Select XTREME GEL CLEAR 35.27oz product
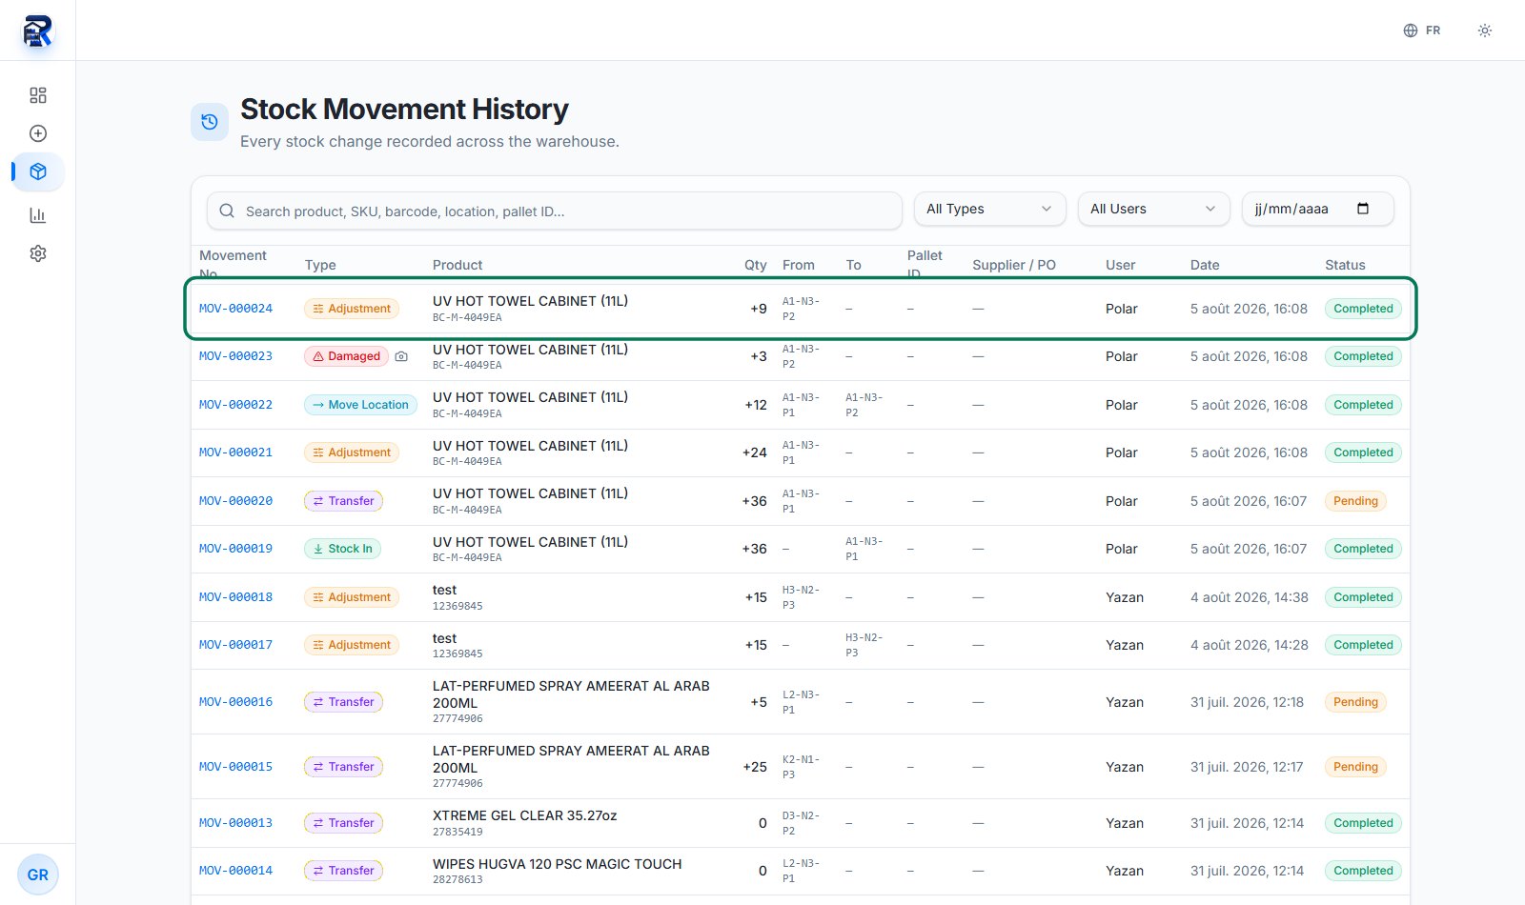This screenshot has width=1525, height=905. [524, 815]
